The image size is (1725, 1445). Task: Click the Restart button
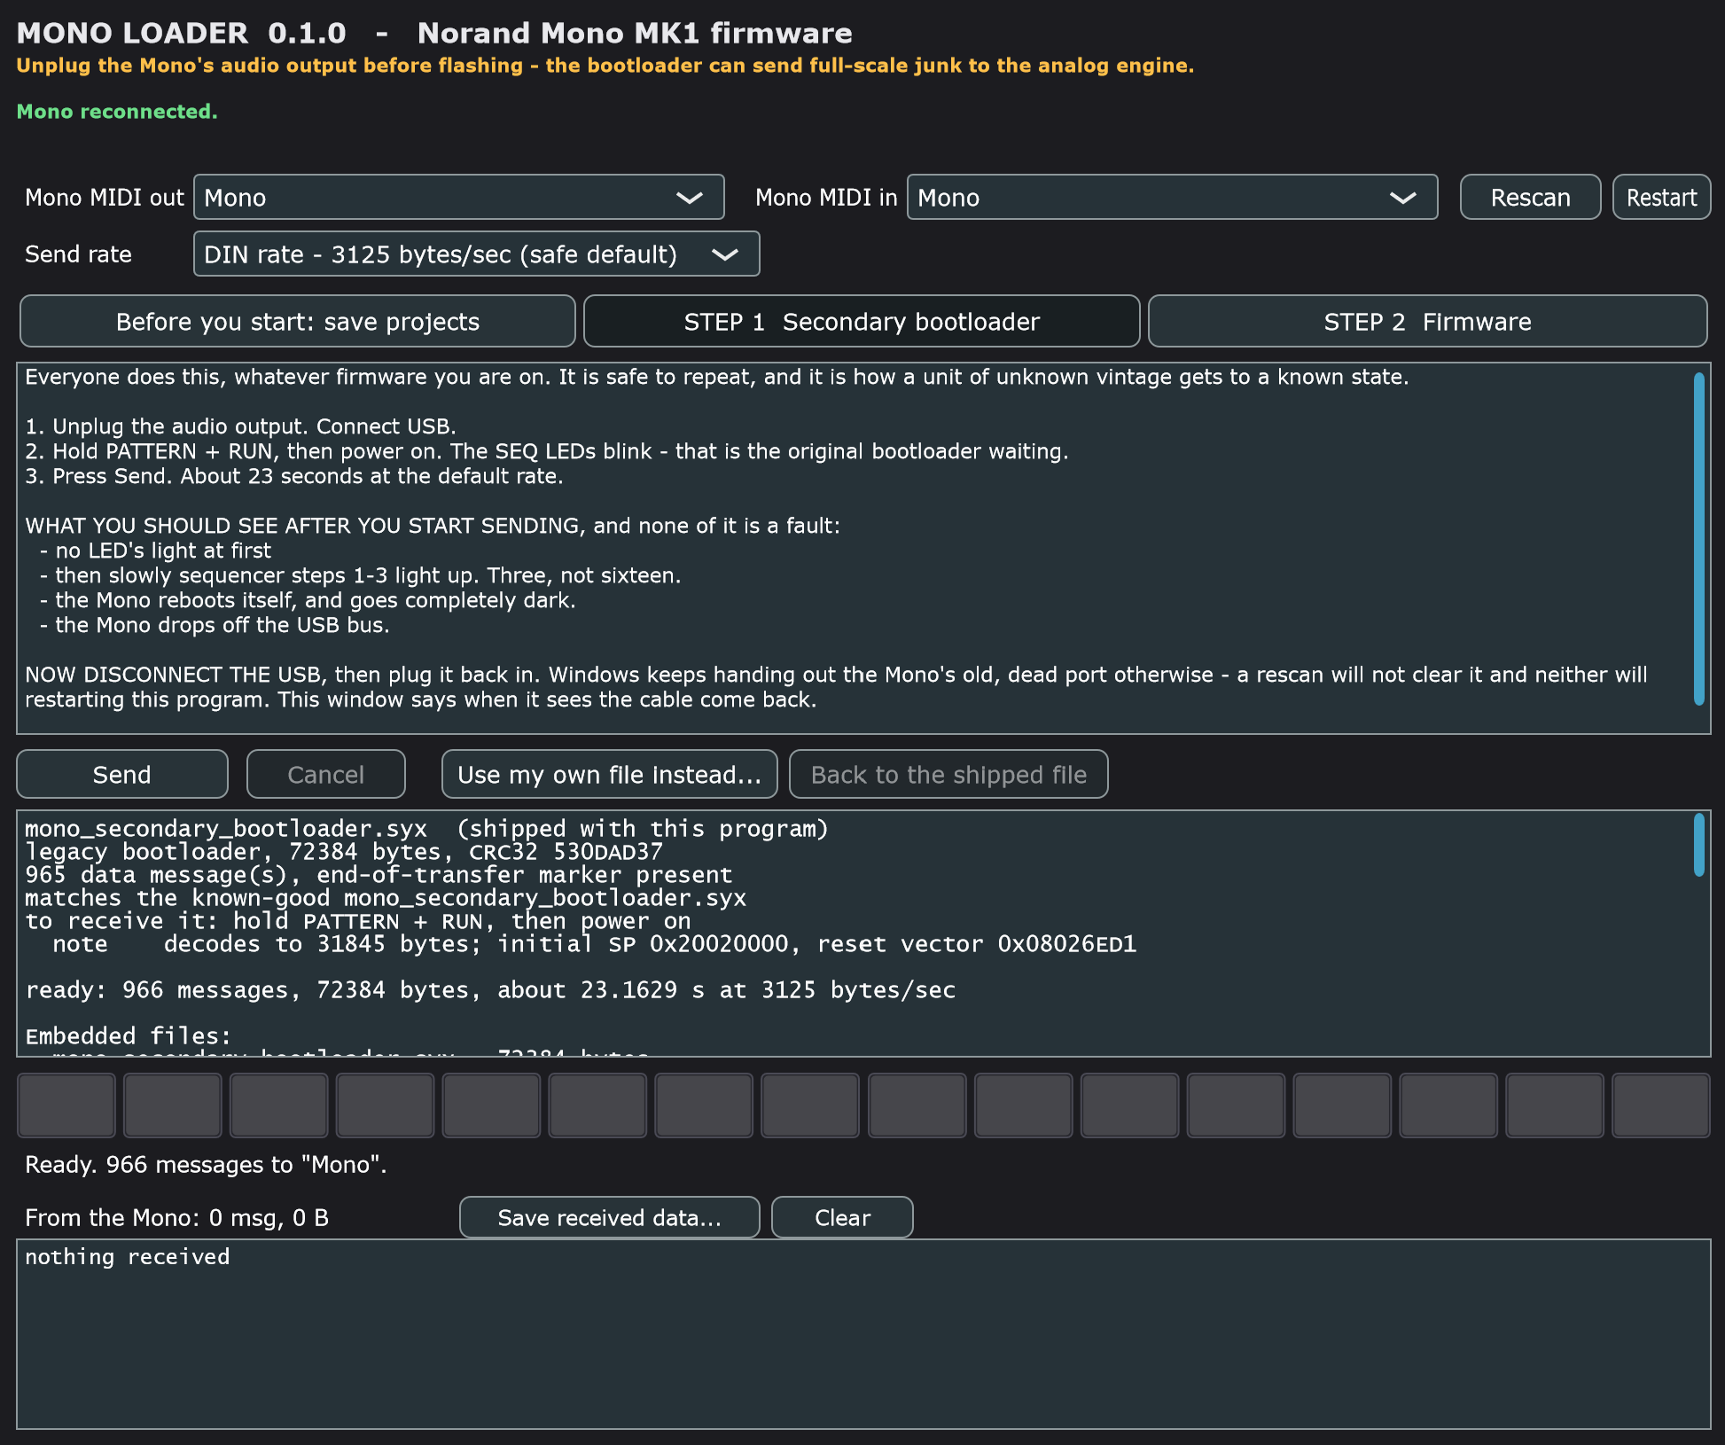tap(1661, 197)
